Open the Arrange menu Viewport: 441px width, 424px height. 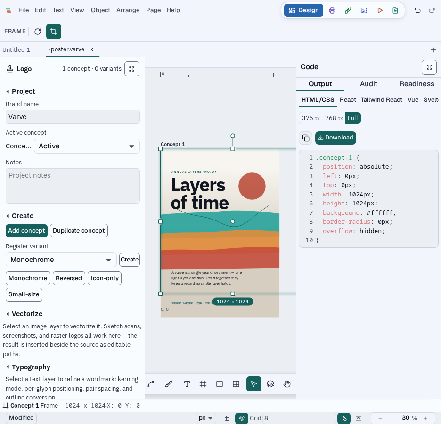pos(128,10)
